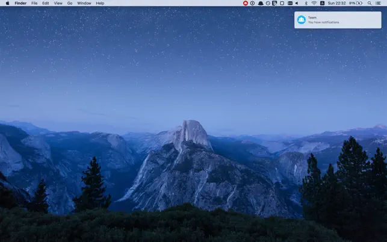Click the bell-shaped menu bar icon
Viewport: 387px width, 242px height.
pos(261,3)
